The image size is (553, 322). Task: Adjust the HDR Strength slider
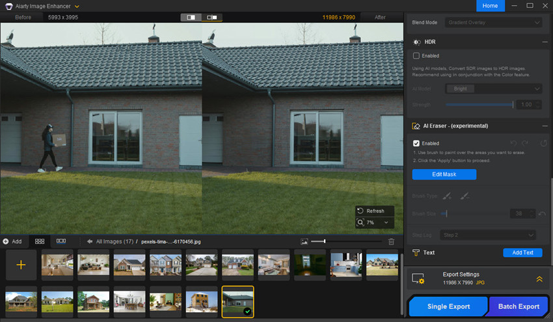coord(479,105)
